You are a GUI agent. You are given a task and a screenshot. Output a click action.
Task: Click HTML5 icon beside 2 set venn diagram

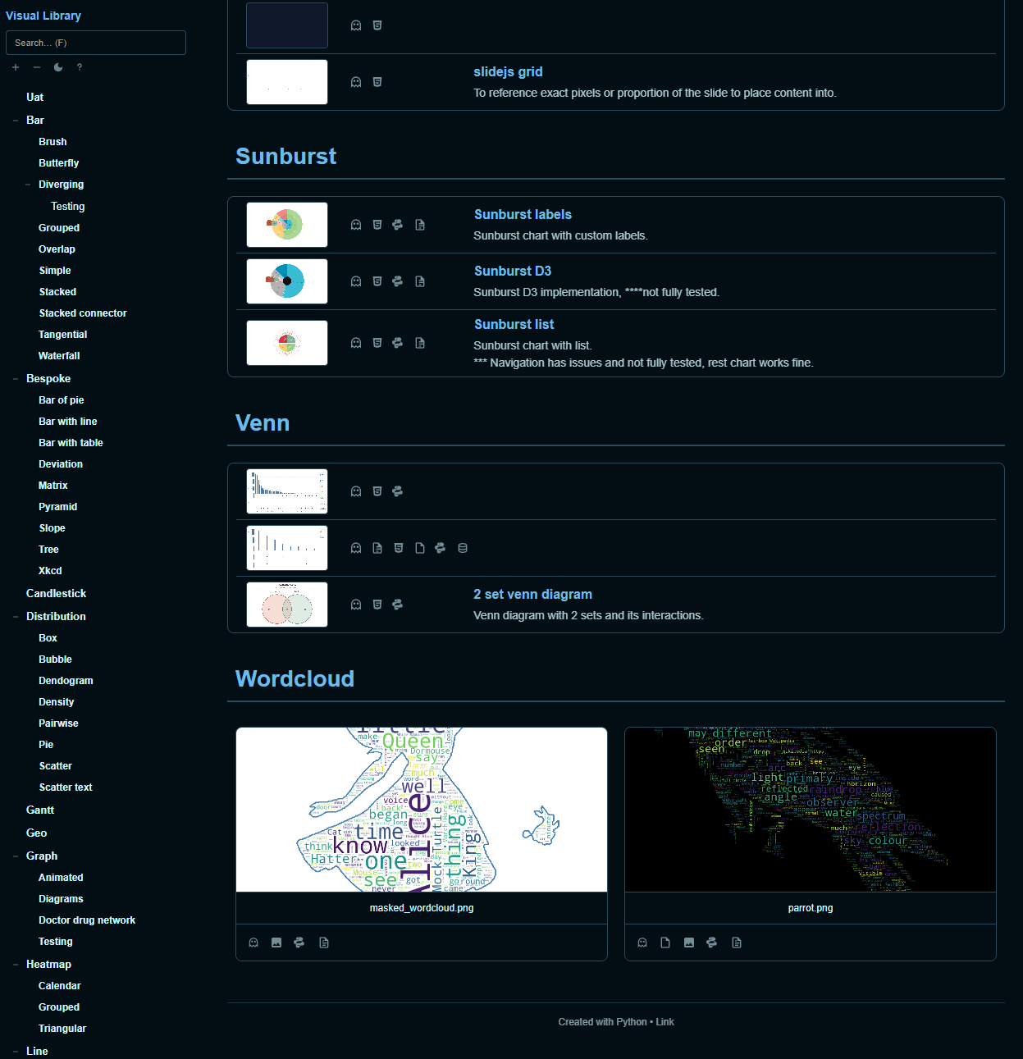coord(377,605)
